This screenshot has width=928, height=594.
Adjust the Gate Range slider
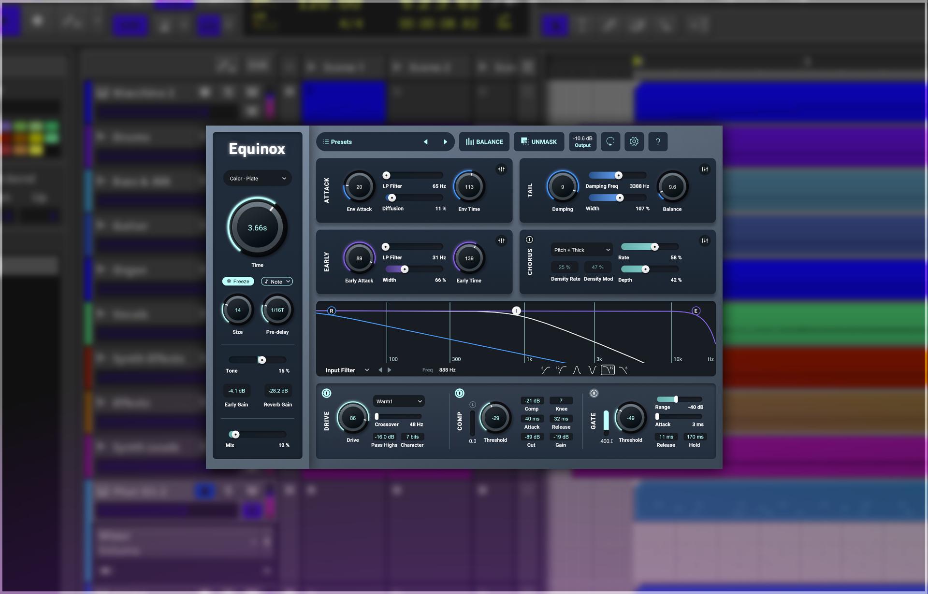679,399
